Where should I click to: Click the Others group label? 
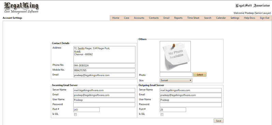click(142, 39)
